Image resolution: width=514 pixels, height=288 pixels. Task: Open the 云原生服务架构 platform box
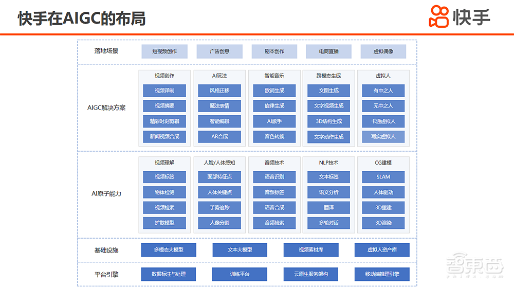point(311,274)
